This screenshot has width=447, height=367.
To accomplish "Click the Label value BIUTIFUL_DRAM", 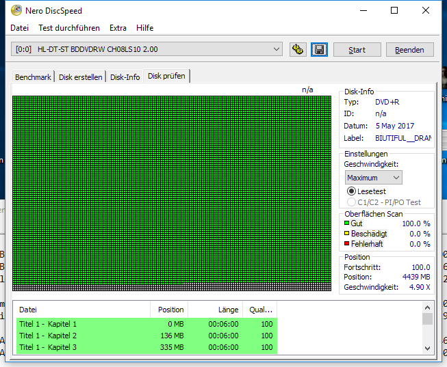I will [403, 138].
